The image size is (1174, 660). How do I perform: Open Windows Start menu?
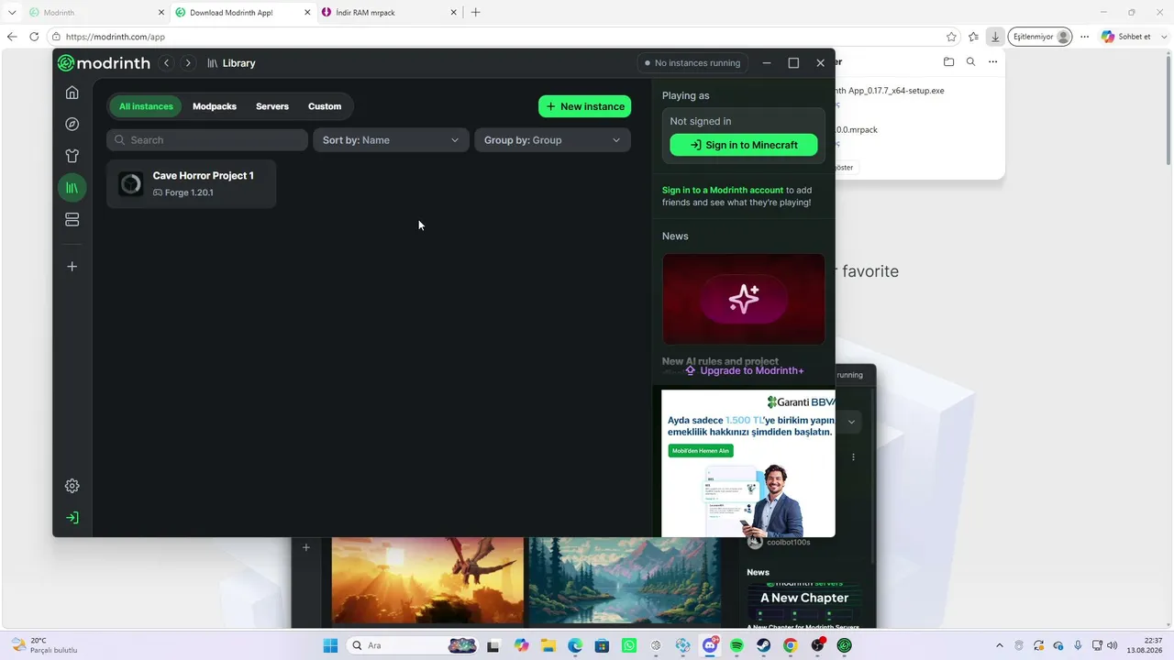(330, 645)
